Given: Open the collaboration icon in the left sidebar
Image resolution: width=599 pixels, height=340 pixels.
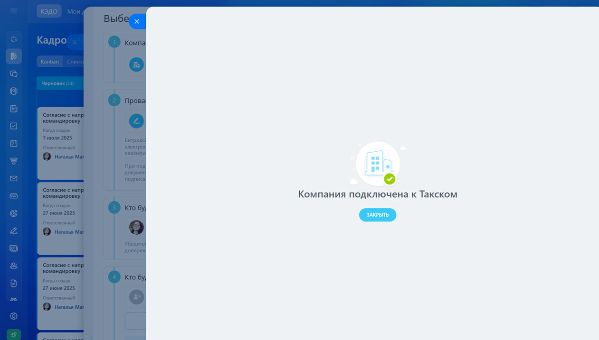Looking at the screenshot, I should [x=14, y=39].
